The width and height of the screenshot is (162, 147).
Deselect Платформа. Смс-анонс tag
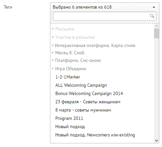[x=78, y=61]
